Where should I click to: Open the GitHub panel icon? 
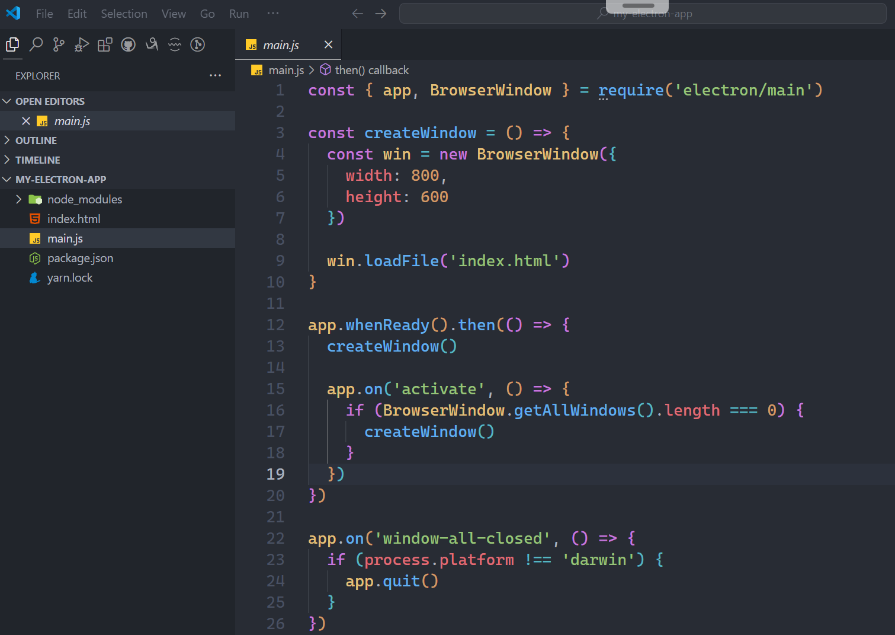(x=128, y=44)
